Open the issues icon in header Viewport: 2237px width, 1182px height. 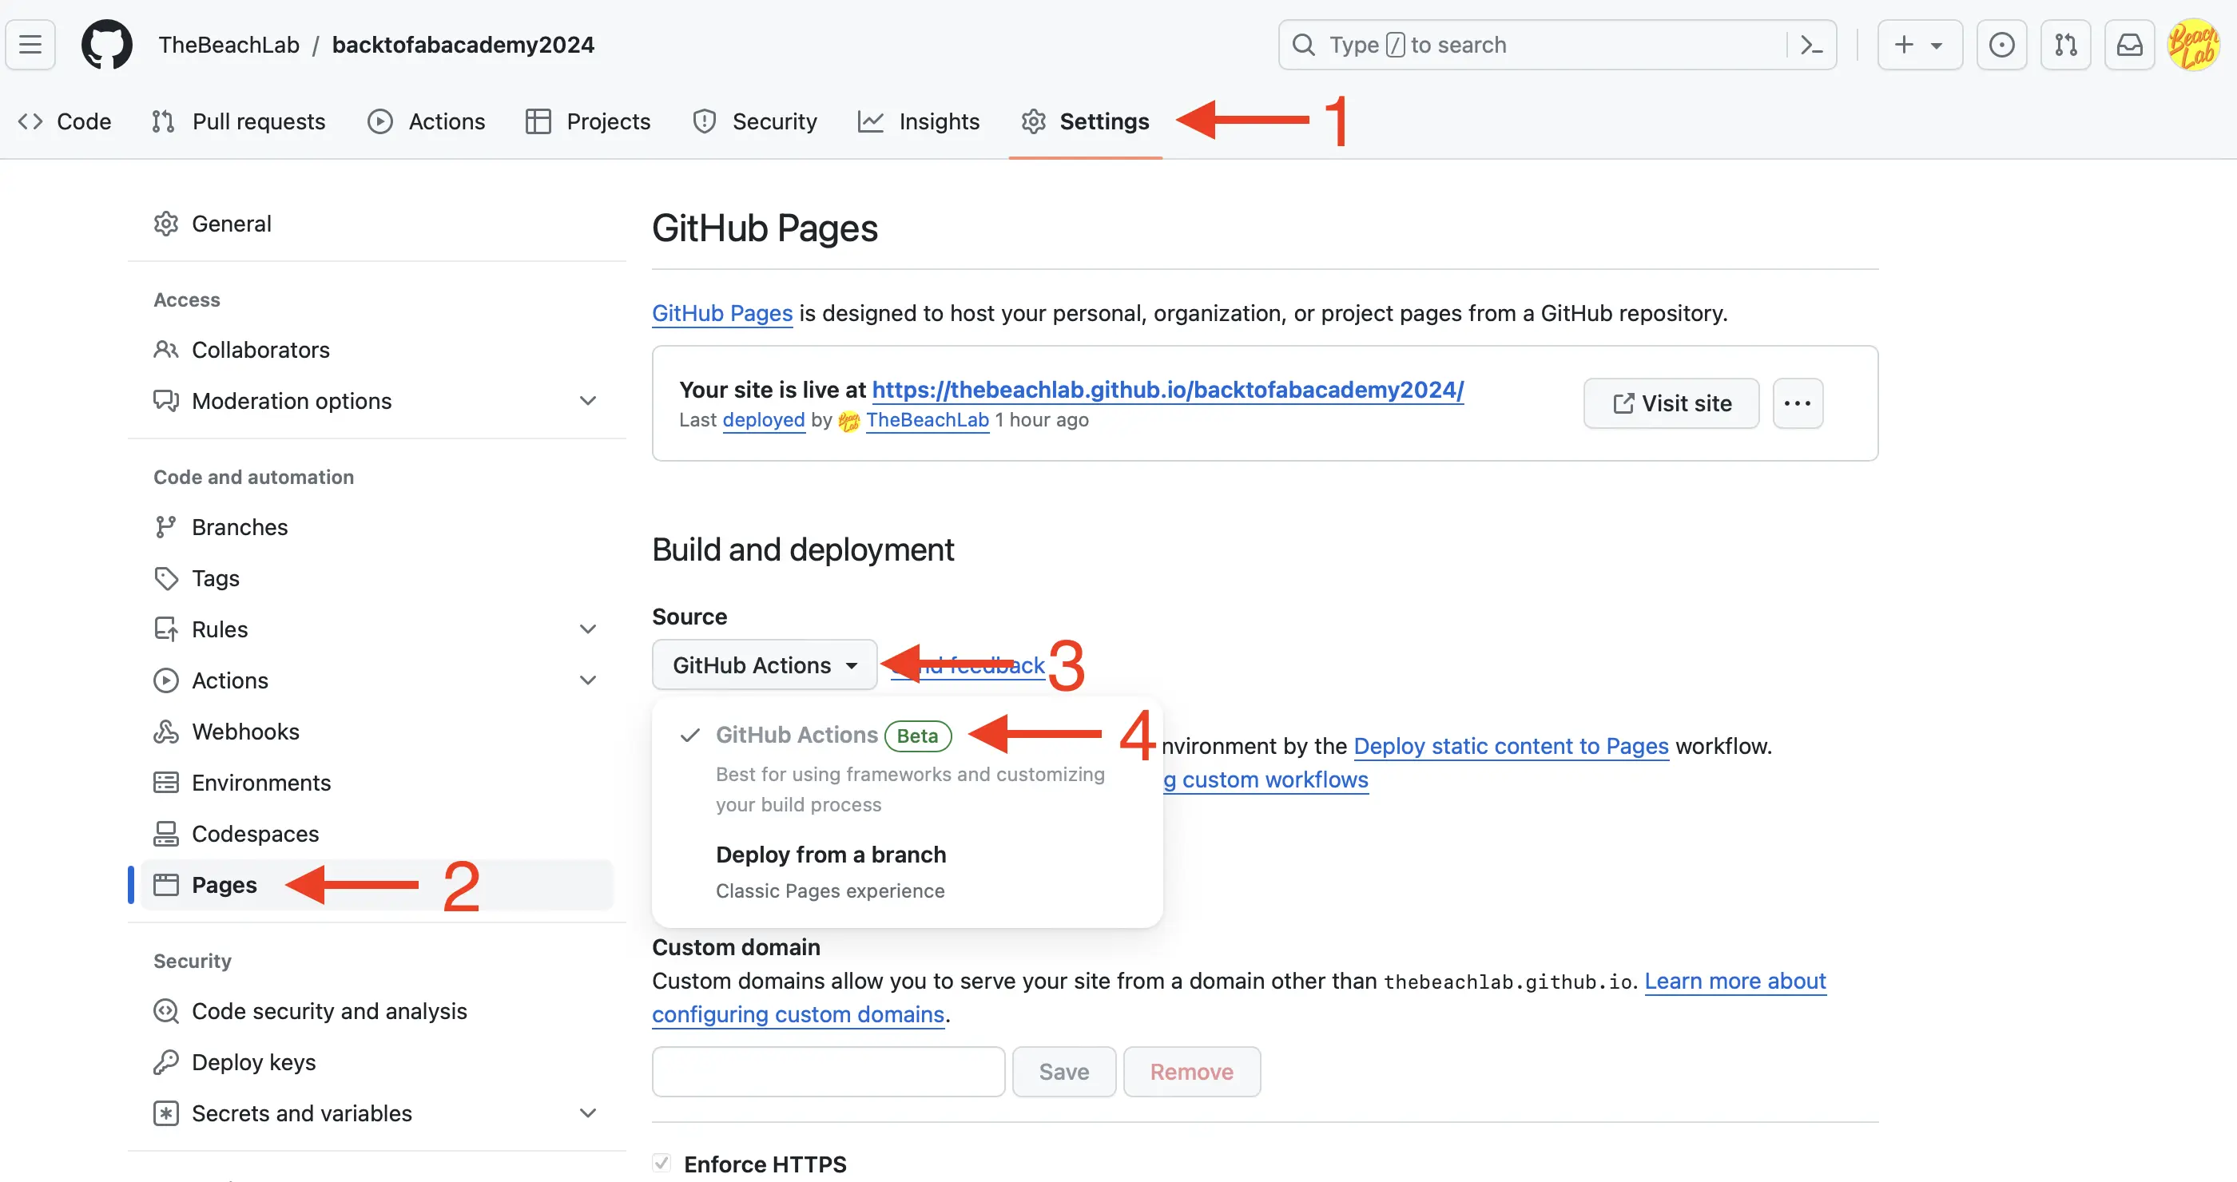(x=2001, y=44)
